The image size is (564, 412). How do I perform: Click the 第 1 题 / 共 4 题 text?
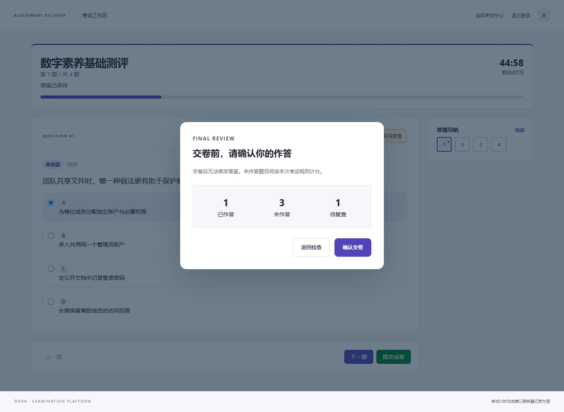tap(60, 74)
